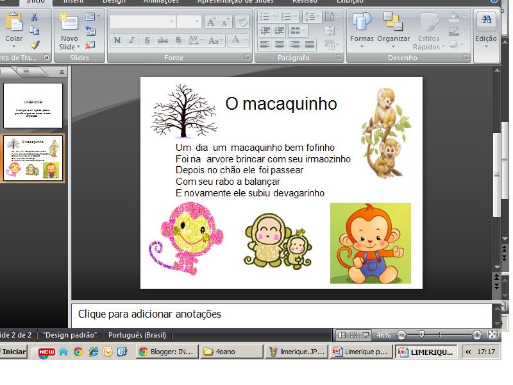Select slide 1 LIMERIQUE thumbnail
Viewport: 513px width, 385px height.
[x=33, y=105]
